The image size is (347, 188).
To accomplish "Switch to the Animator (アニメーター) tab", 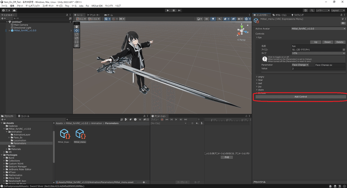I will pyautogui.click(x=93, y=15).
